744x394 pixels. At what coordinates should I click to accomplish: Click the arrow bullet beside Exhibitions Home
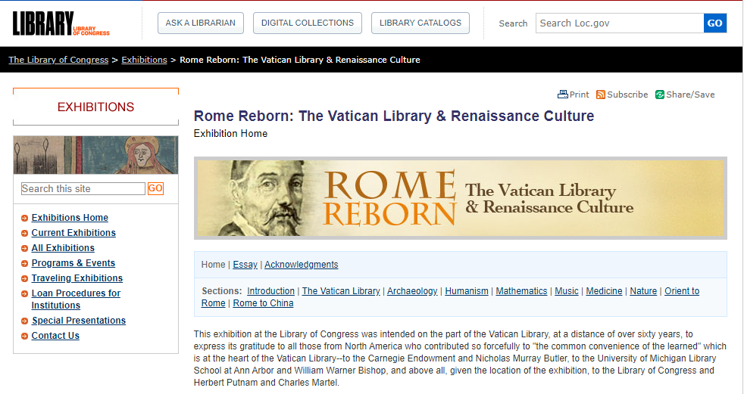tap(25, 219)
